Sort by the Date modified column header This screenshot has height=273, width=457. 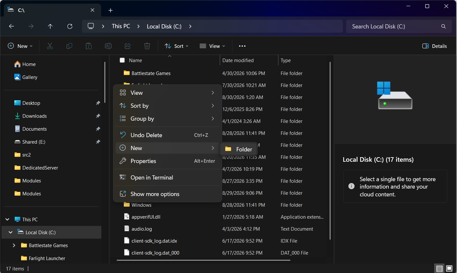(249, 60)
